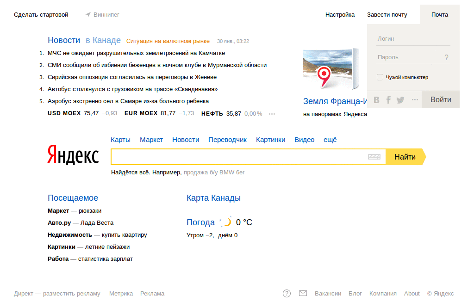This screenshot has height=308, width=474.
Task: Open Маркет — рюкзаки link
Action: coord(75,211)
